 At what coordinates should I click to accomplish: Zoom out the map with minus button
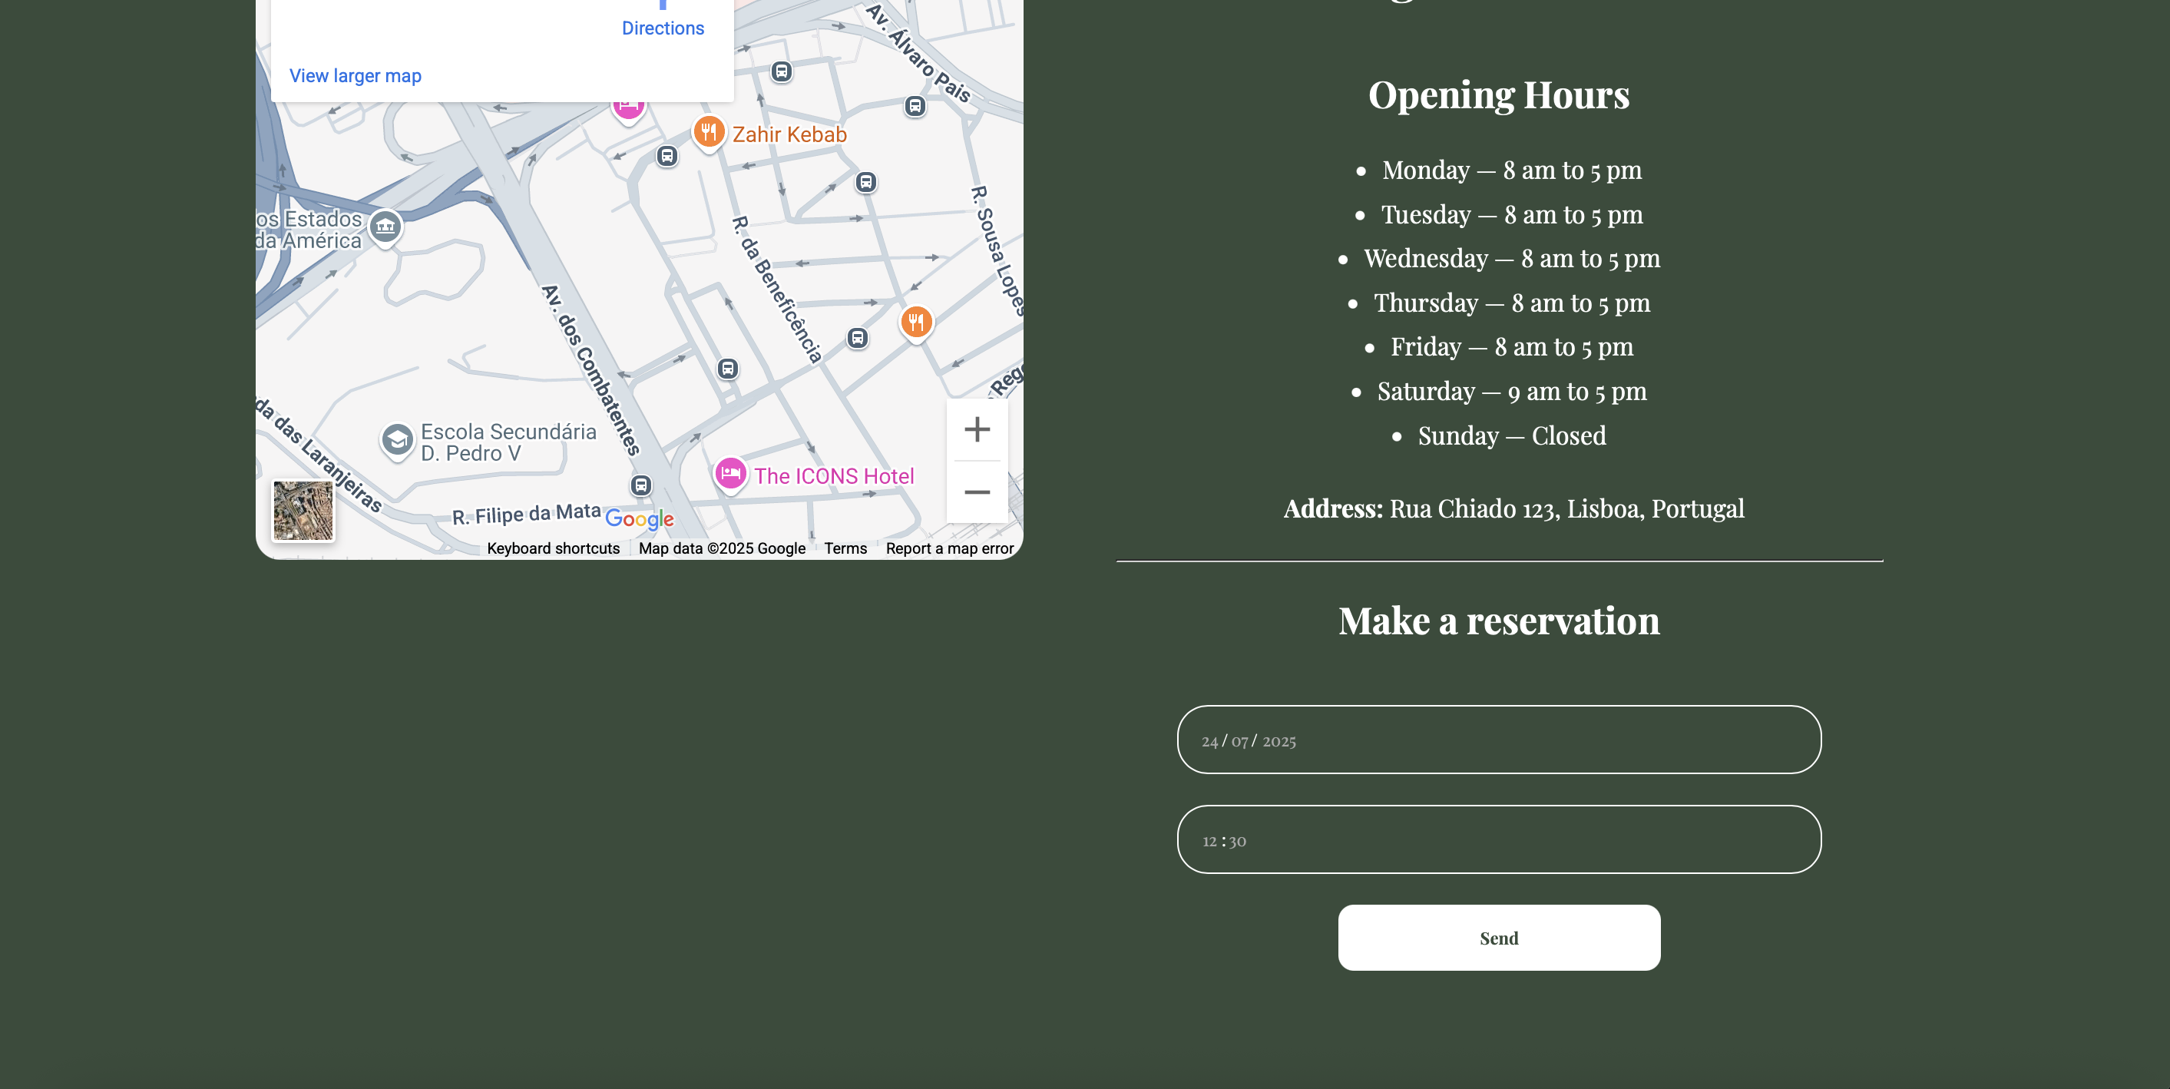[976, 492]
